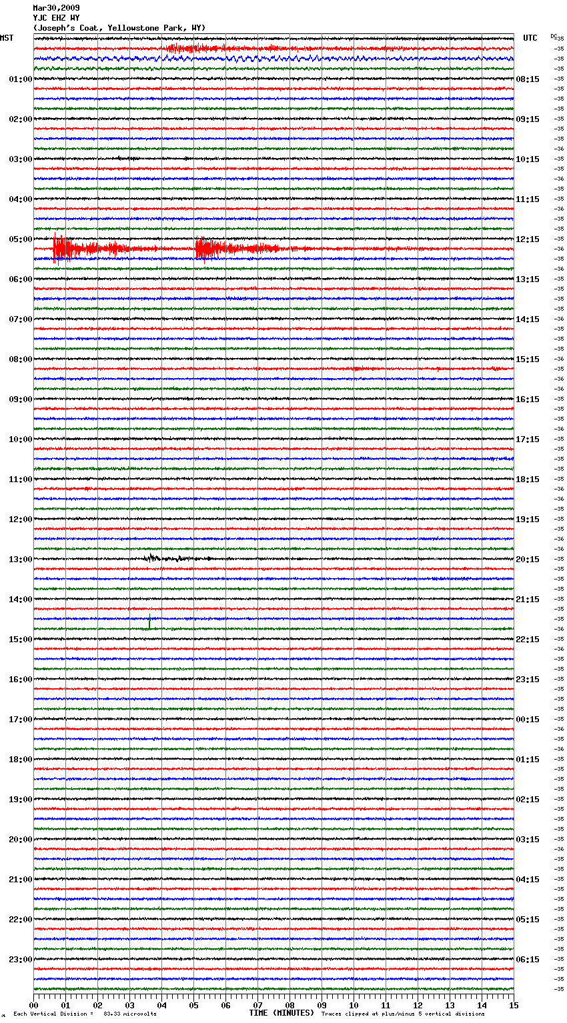Click the 21:15 UTC time label

[528, 600]
